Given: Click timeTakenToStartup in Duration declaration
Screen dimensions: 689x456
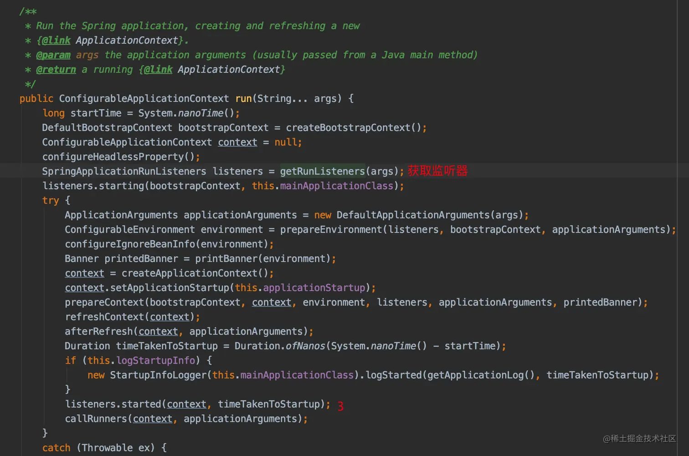Looking at the screenshot, I should pyautogui.click(x=167, y=346).
